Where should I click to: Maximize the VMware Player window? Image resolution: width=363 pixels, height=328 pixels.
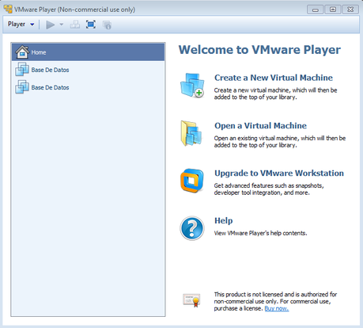[x=333, y=10]
